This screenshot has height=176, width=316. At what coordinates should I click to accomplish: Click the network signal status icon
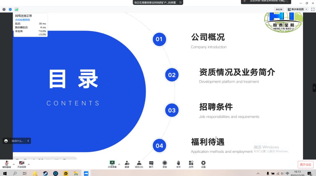(16, 10)
